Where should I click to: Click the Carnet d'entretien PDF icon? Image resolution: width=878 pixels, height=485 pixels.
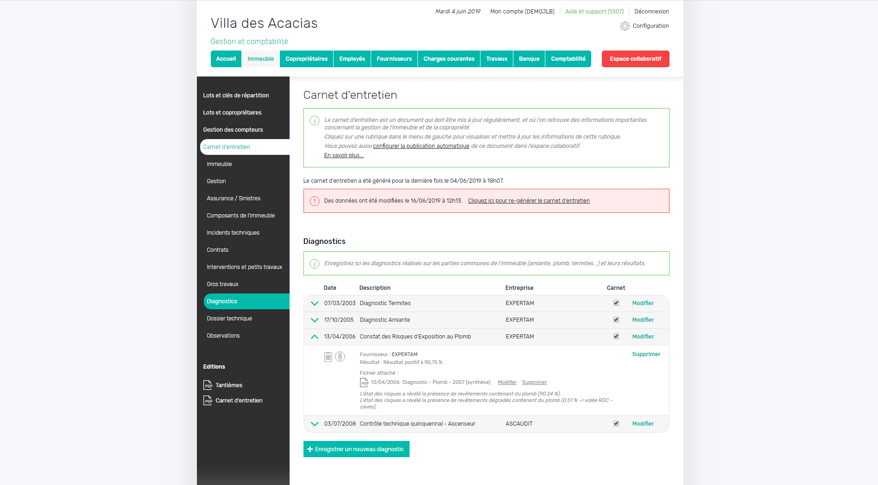point(208,401)
